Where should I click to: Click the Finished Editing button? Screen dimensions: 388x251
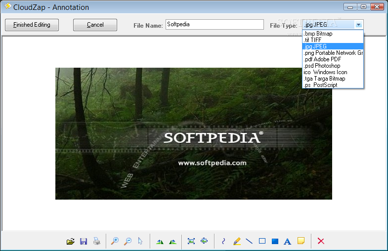coord(32,25)
